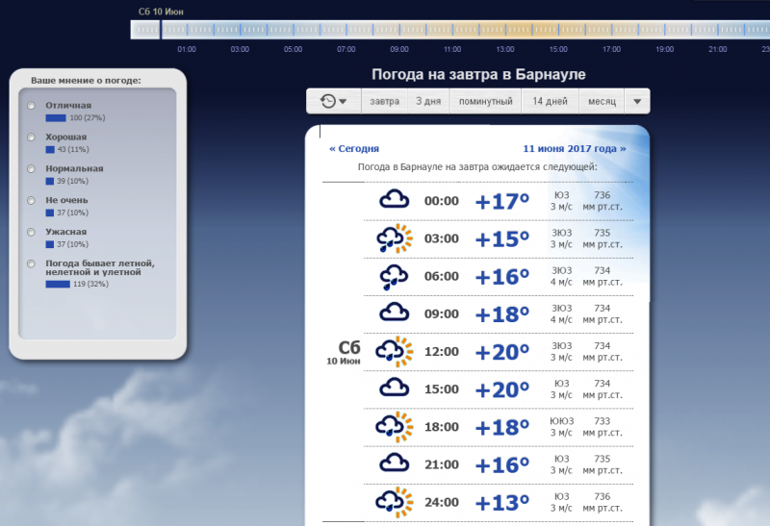Select the 'Отличная' weather opinion

[x=32, y=106]
